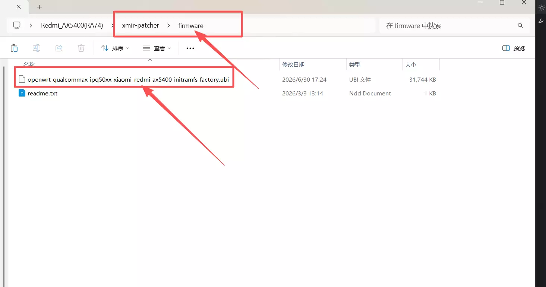This screenshot has height=287, width=546.
Task: Select the openwrt initramfs-factory.ubi file
Action: tap(128, 79)
